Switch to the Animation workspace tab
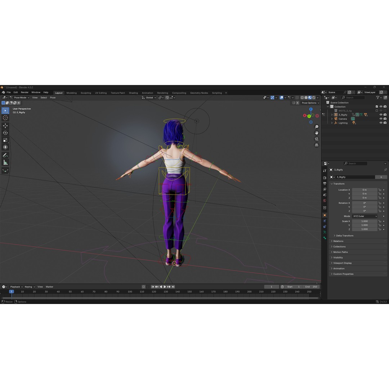The width and height of the screenshot is (389, 389). coord(147,93)
